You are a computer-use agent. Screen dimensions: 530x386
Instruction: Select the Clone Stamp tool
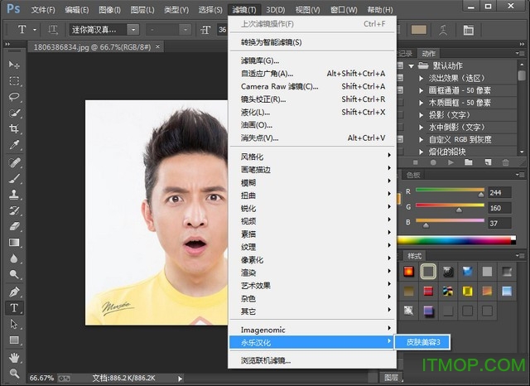click(x=14, y=195)
